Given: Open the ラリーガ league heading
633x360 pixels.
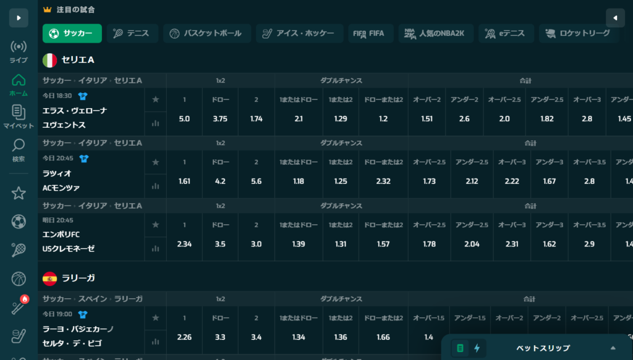Looking at the screenshot, I should (79, 278).
